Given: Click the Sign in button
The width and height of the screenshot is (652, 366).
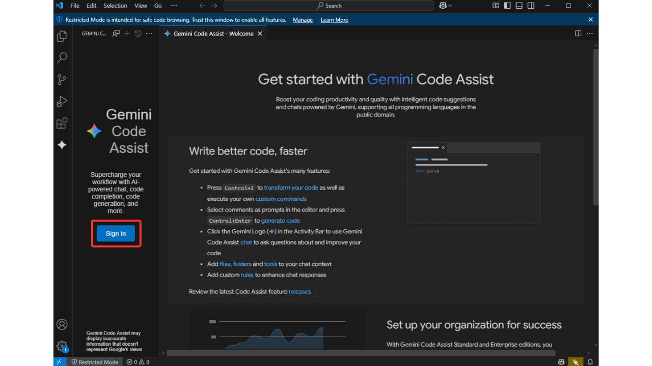Looking at the screenshot, I should tap(116, 233).
